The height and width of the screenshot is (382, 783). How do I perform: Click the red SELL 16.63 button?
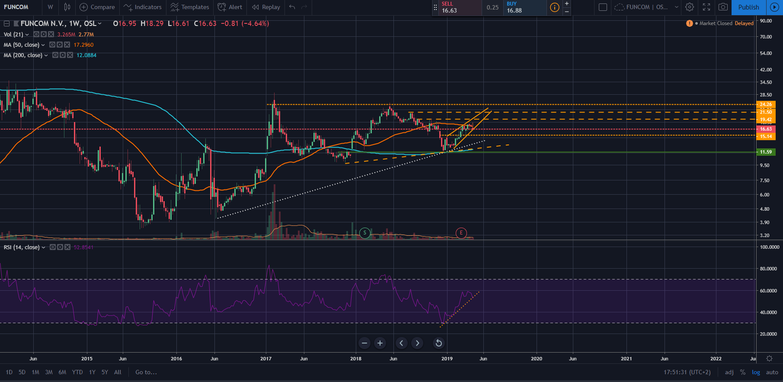pos(460,7)
